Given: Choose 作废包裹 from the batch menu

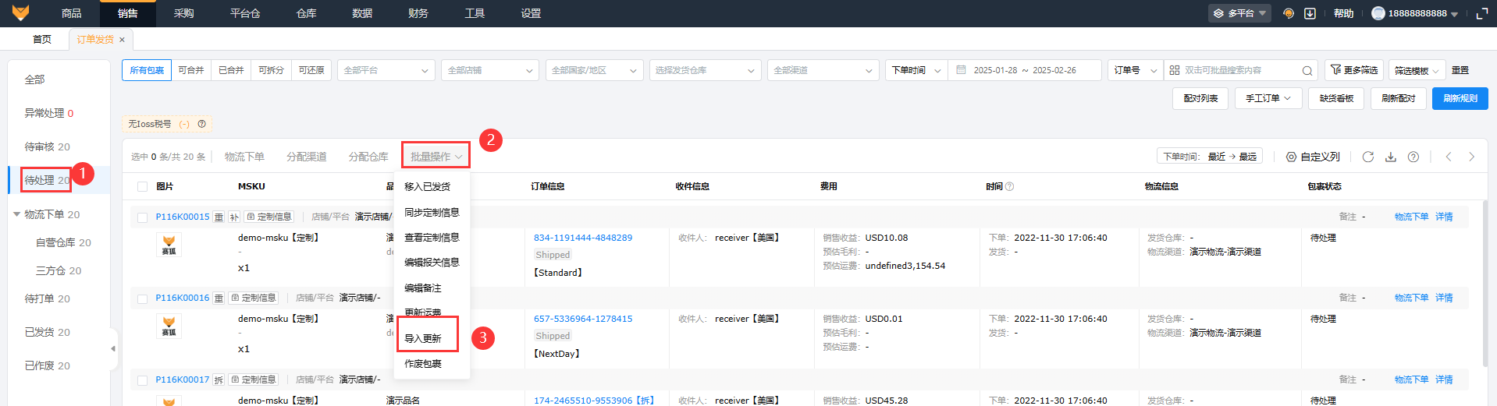Looking at the screenshot, I should [x=423, y=363].
